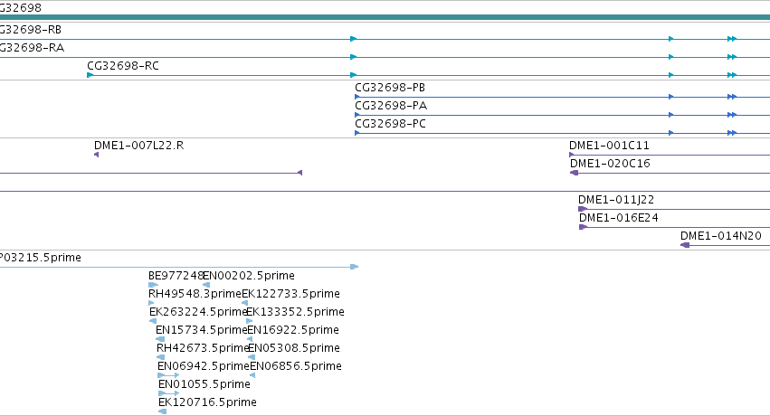Click the thick teal CG32698 gene bar

385,18
